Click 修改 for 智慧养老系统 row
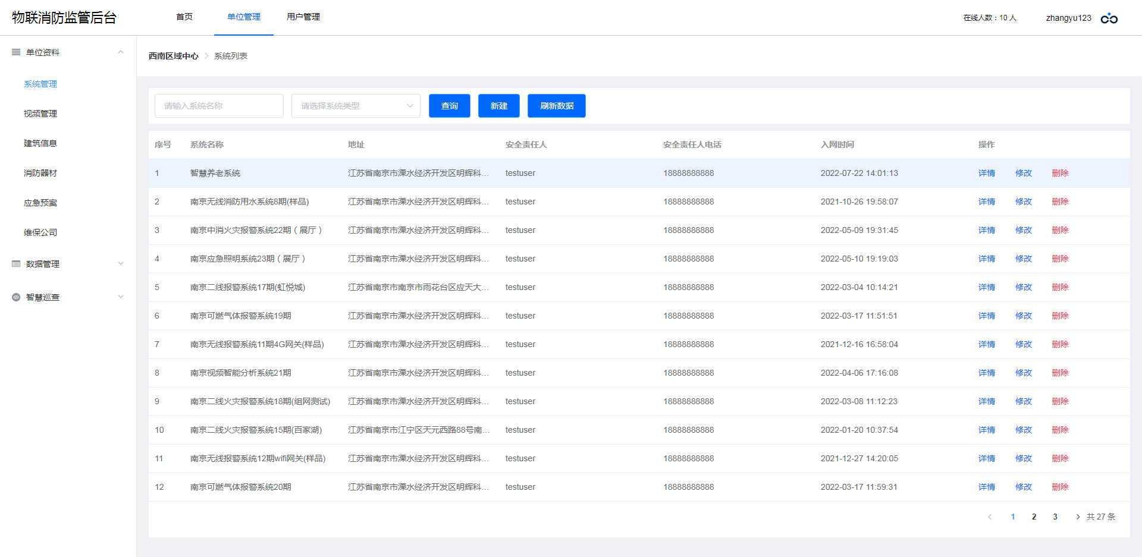Viewport: 1142px width, 557px height. 1024,173
